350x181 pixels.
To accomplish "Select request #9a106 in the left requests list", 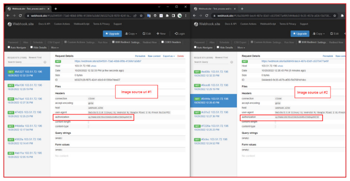I will [x=27, y=87].
